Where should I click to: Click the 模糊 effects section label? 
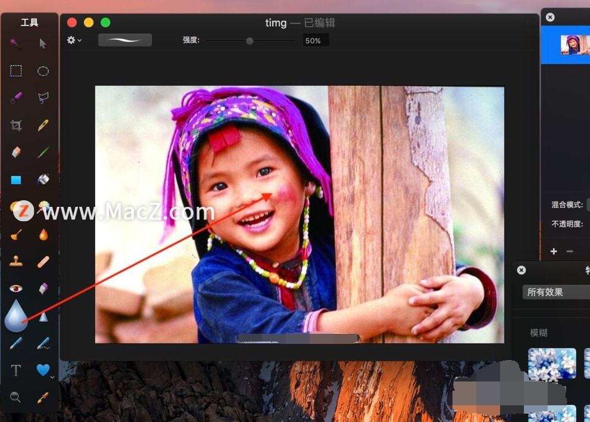[538, 333]
